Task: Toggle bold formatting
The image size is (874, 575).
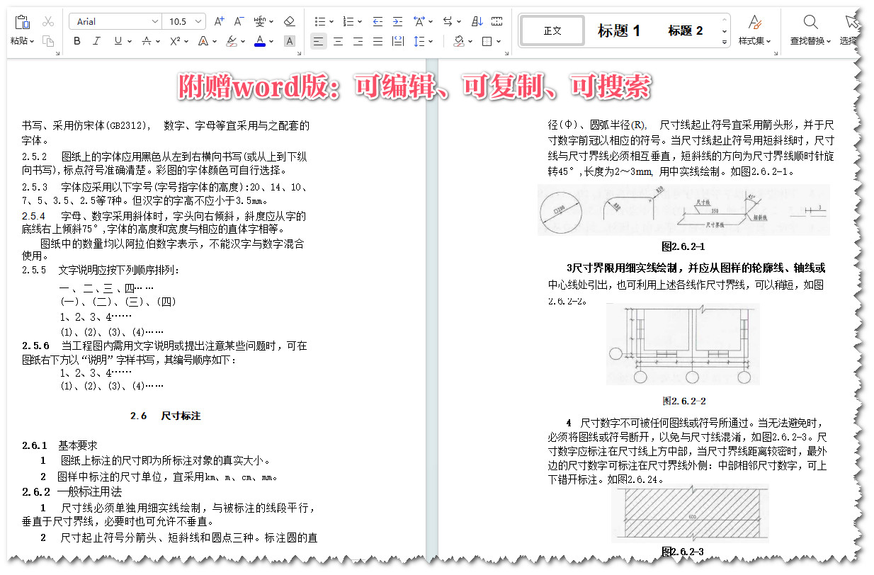Action: 76,41
